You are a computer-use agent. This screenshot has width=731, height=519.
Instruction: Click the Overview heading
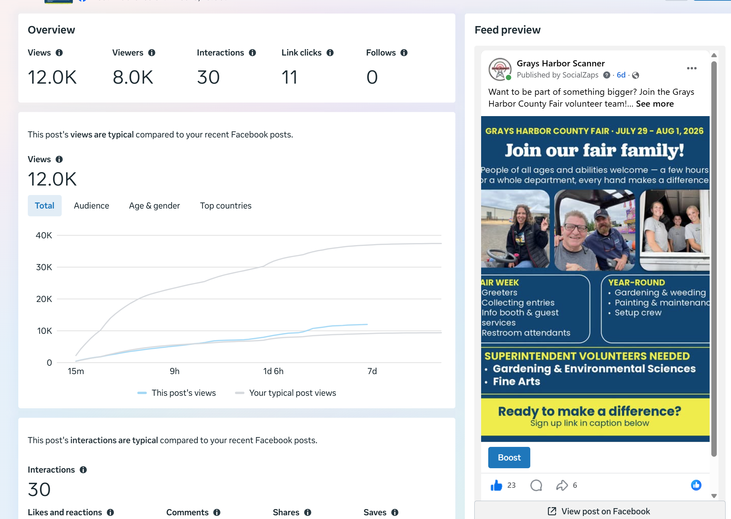(x=52, y=30)
